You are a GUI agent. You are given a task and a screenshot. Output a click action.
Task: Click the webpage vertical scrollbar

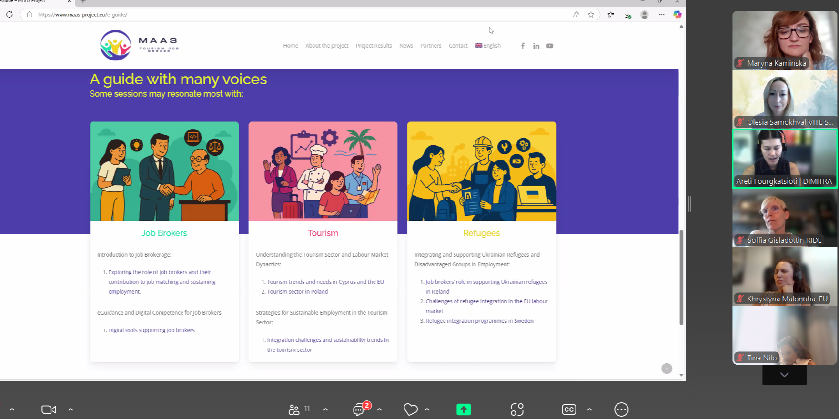point(681,278)
